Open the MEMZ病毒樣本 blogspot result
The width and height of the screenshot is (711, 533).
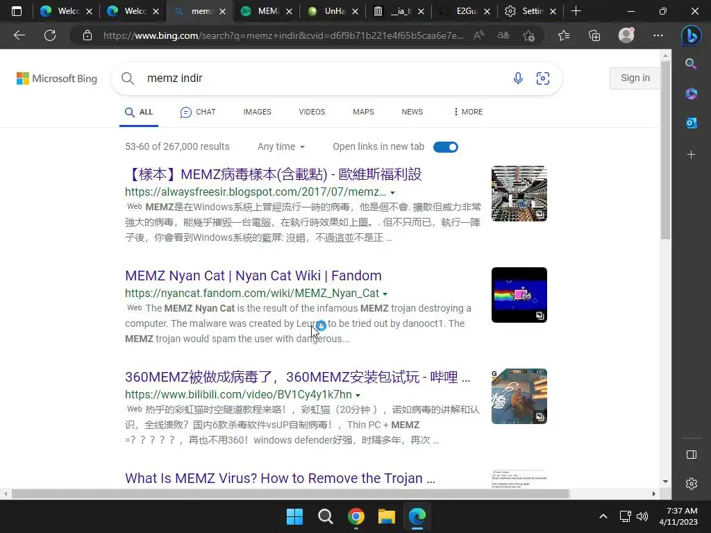pyautogui.click(x=274, y=174)
